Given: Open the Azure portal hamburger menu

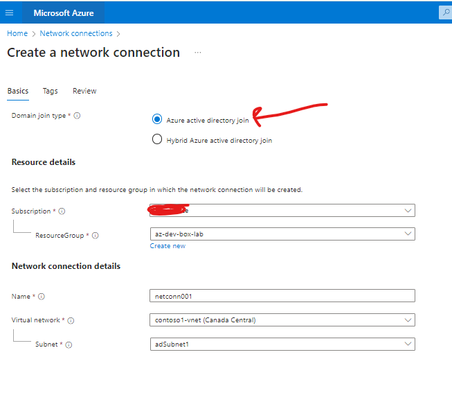Looking at the screenshot, I should (9, 12).
